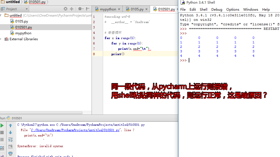Click 010501.py in the breadcrumb bar

click(x=37, y=2)
